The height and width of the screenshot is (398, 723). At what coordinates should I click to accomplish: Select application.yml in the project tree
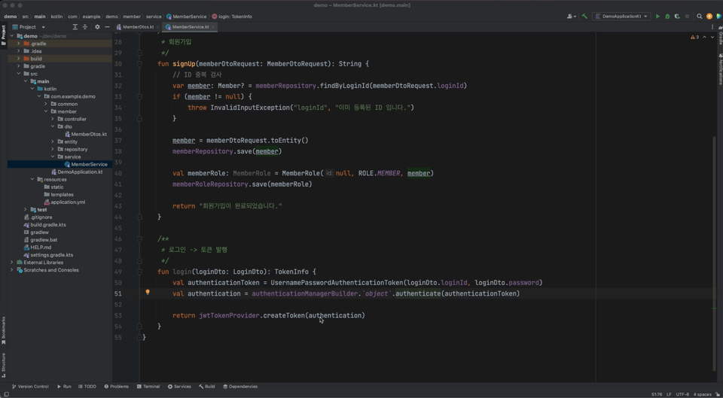click(67, 202)
